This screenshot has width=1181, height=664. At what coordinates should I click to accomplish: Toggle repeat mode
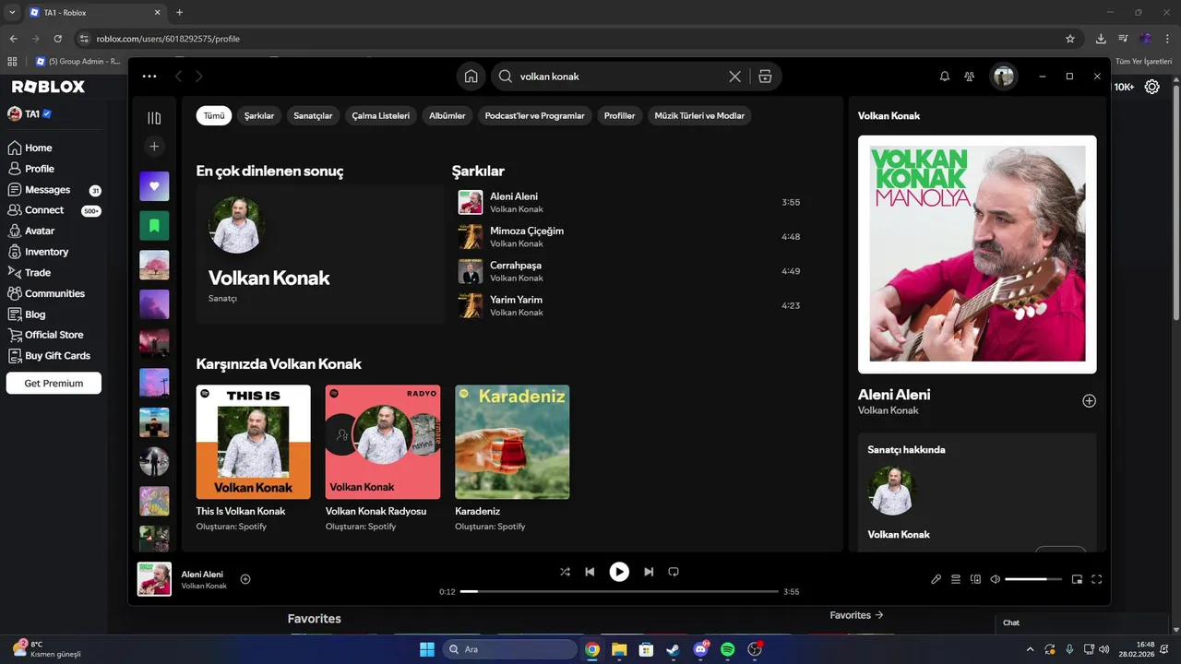[674, 572]
